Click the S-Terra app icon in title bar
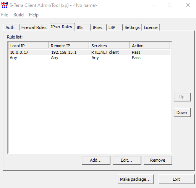Viewport: 196px width, 188px height. (x=5, y=5)
